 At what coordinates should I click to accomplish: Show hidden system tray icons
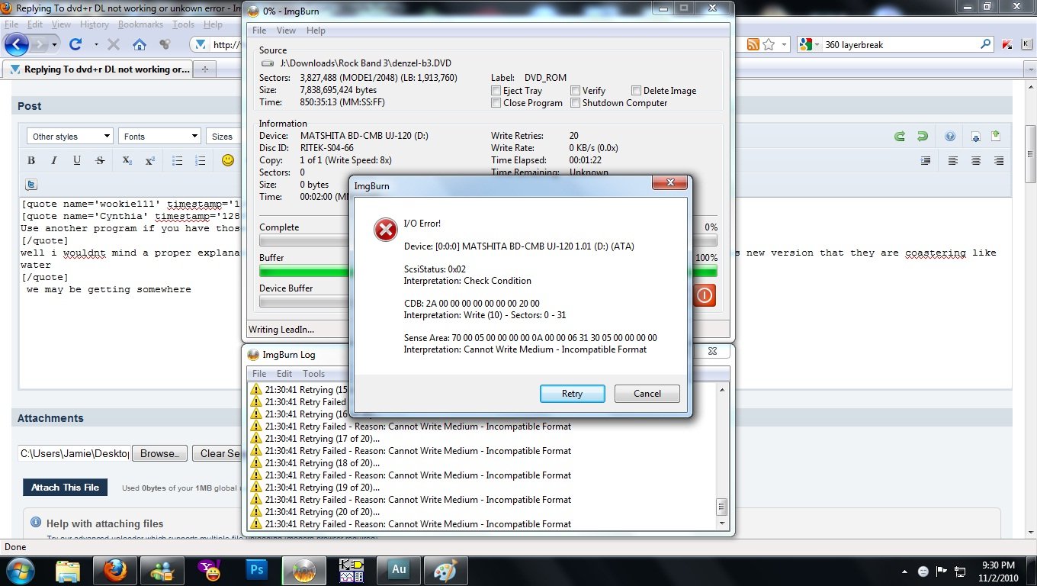tap(904, 570)
